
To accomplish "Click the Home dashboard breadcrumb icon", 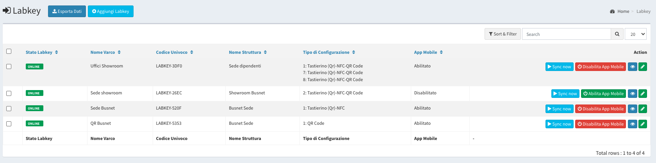I will coord(612,11).
